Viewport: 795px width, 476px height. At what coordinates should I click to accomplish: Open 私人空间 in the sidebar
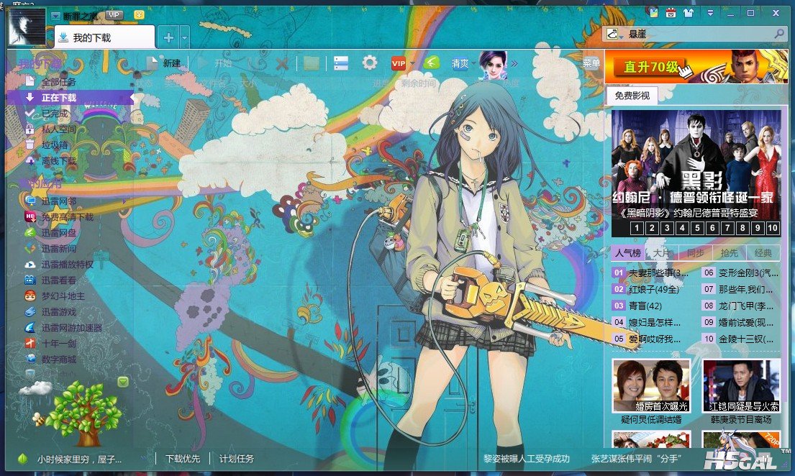tap(58, 129)
